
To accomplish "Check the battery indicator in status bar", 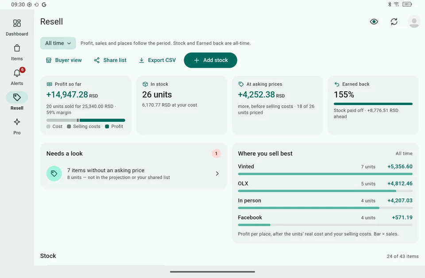I will pos(407,4).
